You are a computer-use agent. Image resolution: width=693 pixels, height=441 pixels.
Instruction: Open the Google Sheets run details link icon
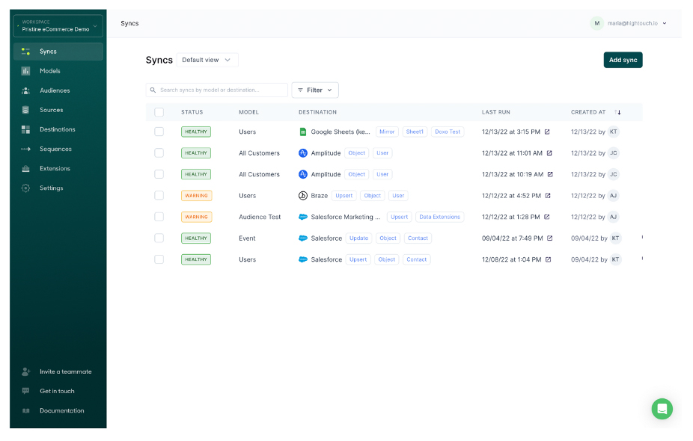(x=547, y=132)
